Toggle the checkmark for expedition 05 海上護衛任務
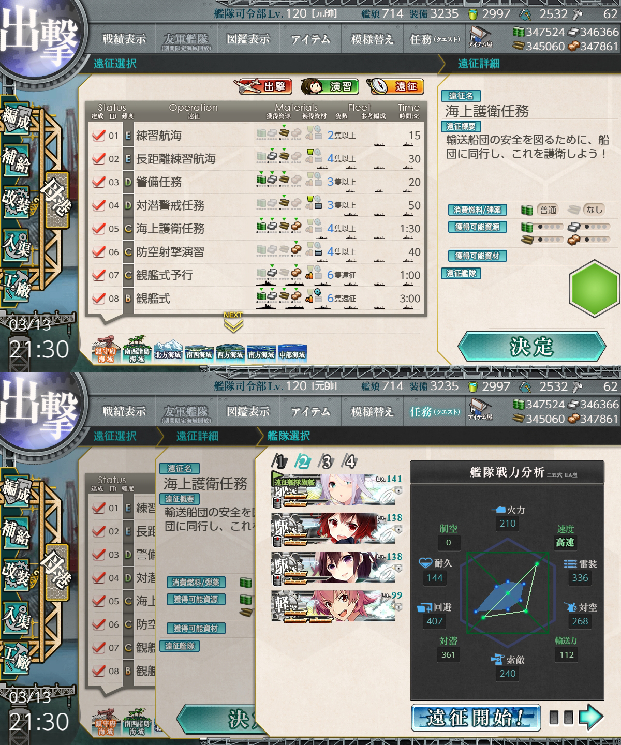 (x=98, y=229)
